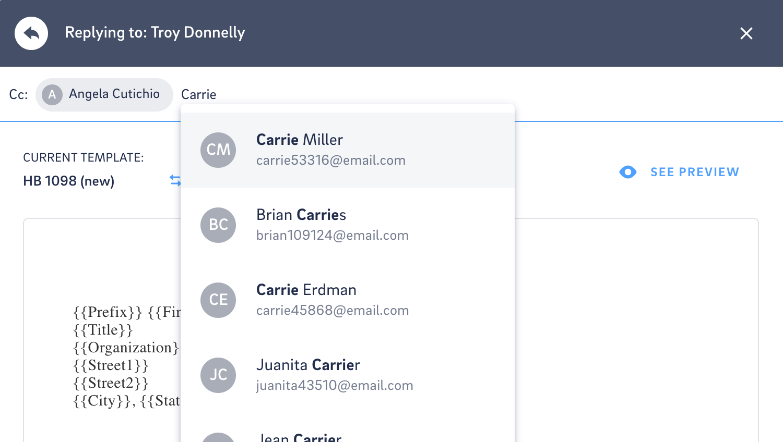Click the JC avatar for Juanita Carrier
Viewport: 783px width, 442px height.
(x=218, y=375)
